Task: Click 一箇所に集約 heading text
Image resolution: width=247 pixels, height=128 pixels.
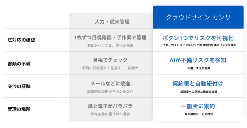Action: point(198,106)
